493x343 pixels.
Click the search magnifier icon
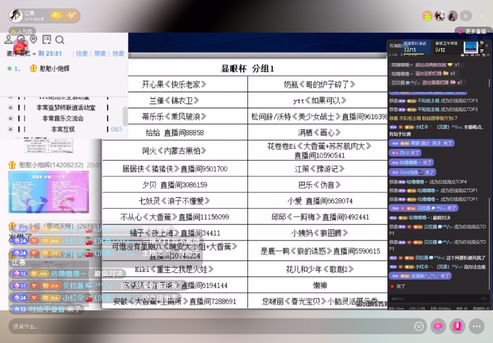click(60, 40)
